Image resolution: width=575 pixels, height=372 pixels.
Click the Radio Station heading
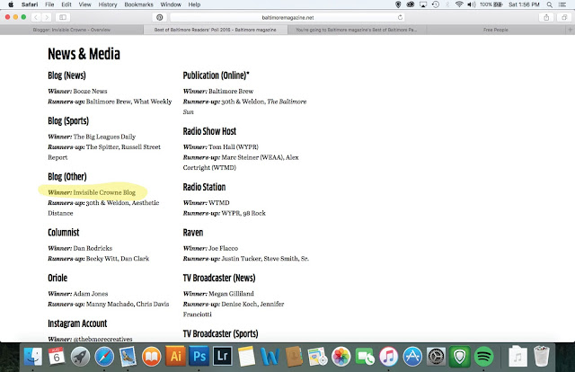click(x=204, y=187)
